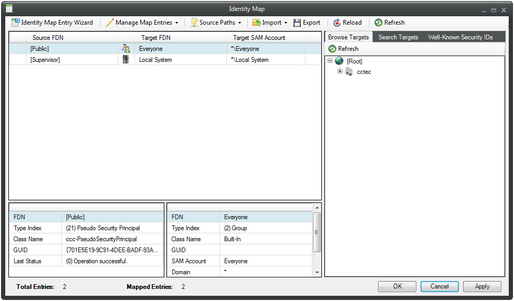Switch to the Browse Targets tab

[x=348, y=37]
